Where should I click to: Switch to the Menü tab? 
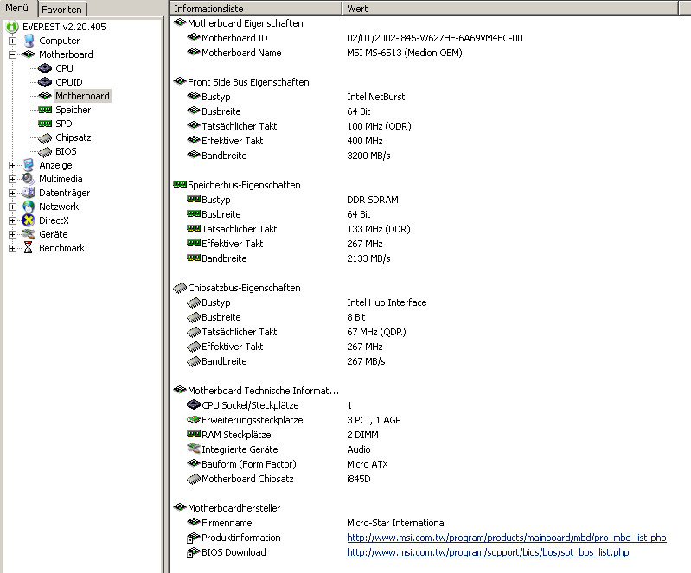point(16,8)
